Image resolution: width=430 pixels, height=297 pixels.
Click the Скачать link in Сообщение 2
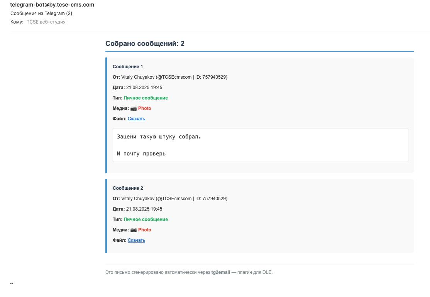tap(136, 240)
